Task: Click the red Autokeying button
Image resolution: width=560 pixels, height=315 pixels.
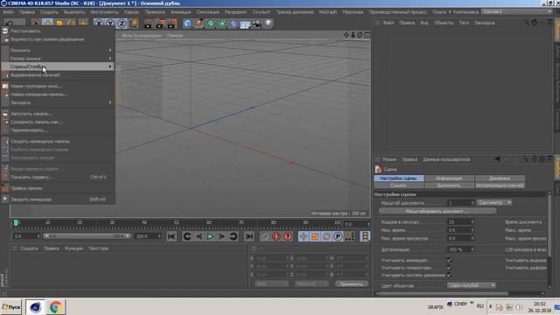Action: (276, 236)
